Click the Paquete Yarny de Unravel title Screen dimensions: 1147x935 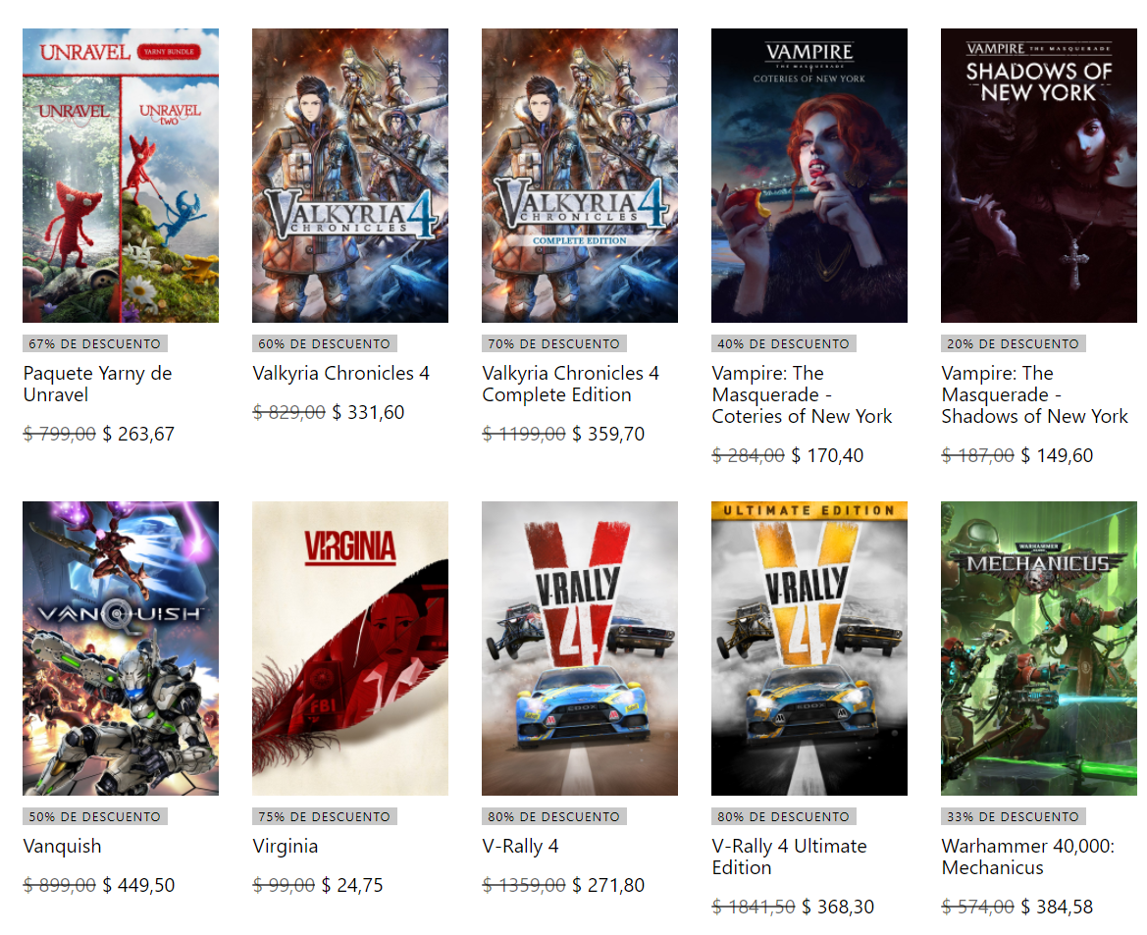coord(97,384)
